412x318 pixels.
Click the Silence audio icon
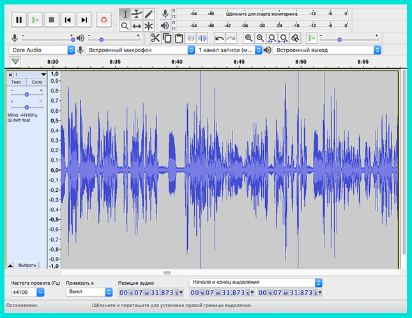(x=202, y=38)
